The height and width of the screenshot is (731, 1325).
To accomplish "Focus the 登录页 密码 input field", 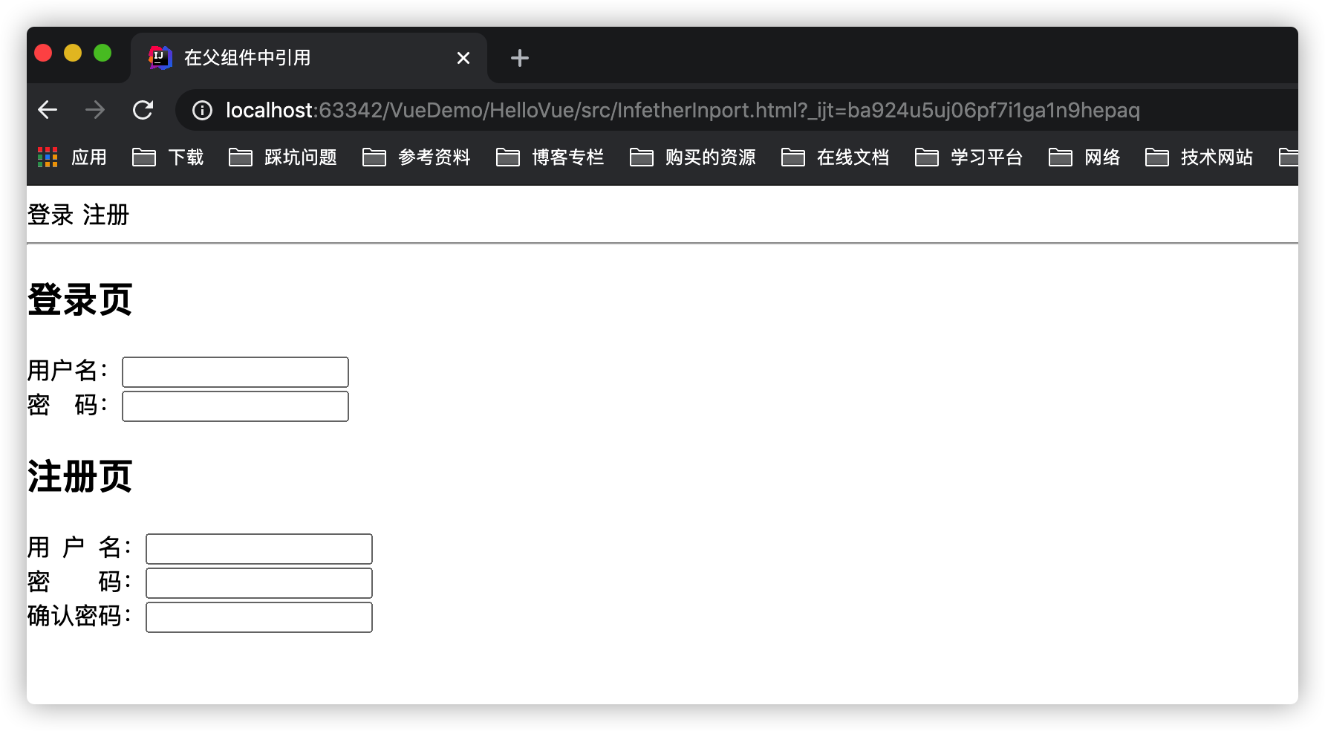I will (235, 406).
